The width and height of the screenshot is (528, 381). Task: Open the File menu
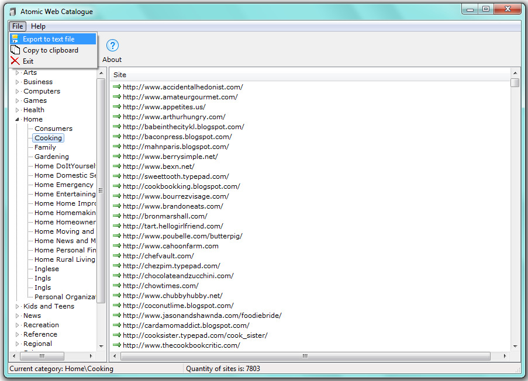tap(18, 26)
